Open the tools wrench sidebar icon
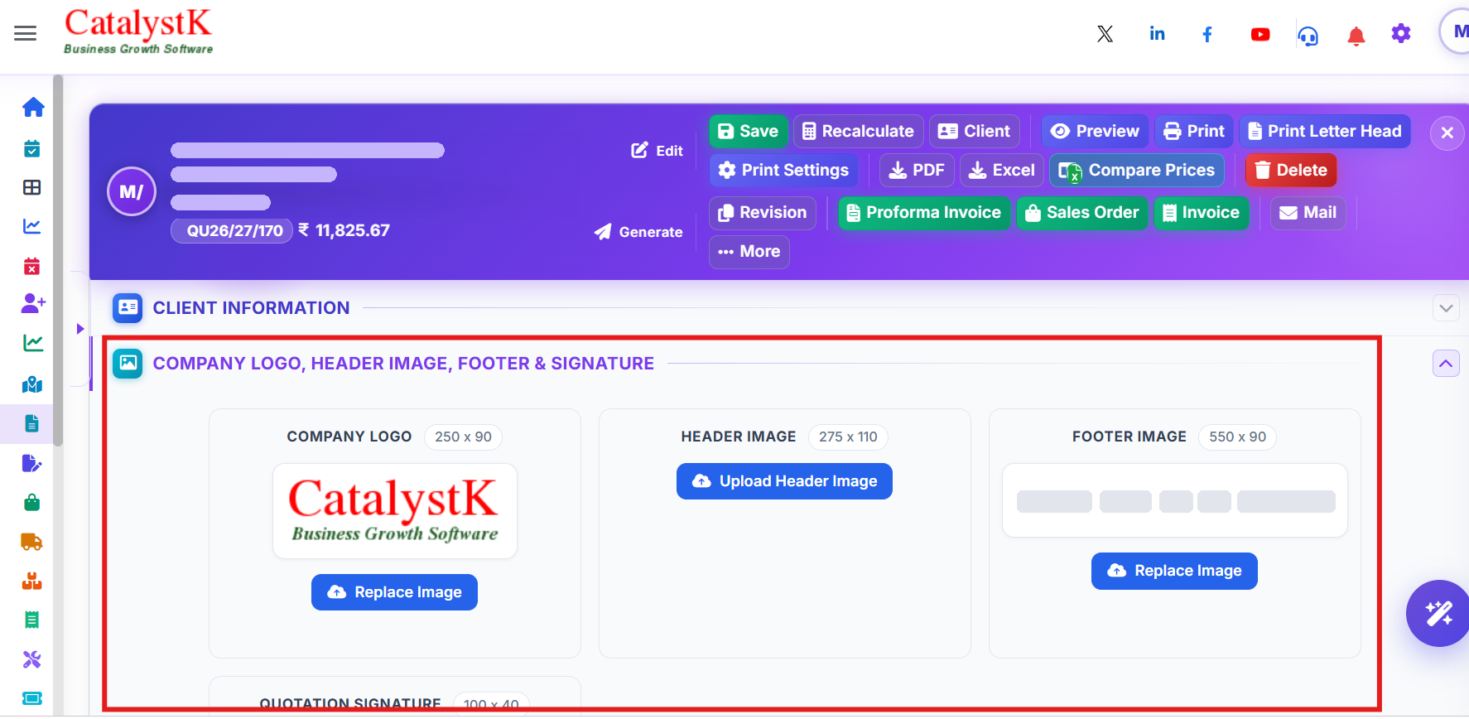 click(32, 659)
